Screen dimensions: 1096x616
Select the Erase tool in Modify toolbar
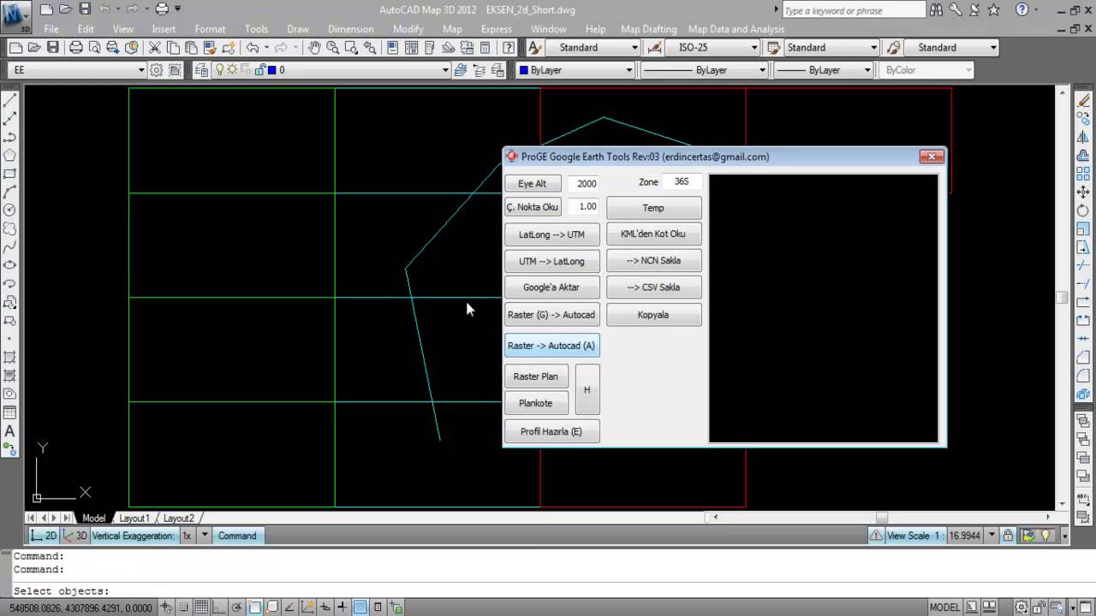(1084, 100)
